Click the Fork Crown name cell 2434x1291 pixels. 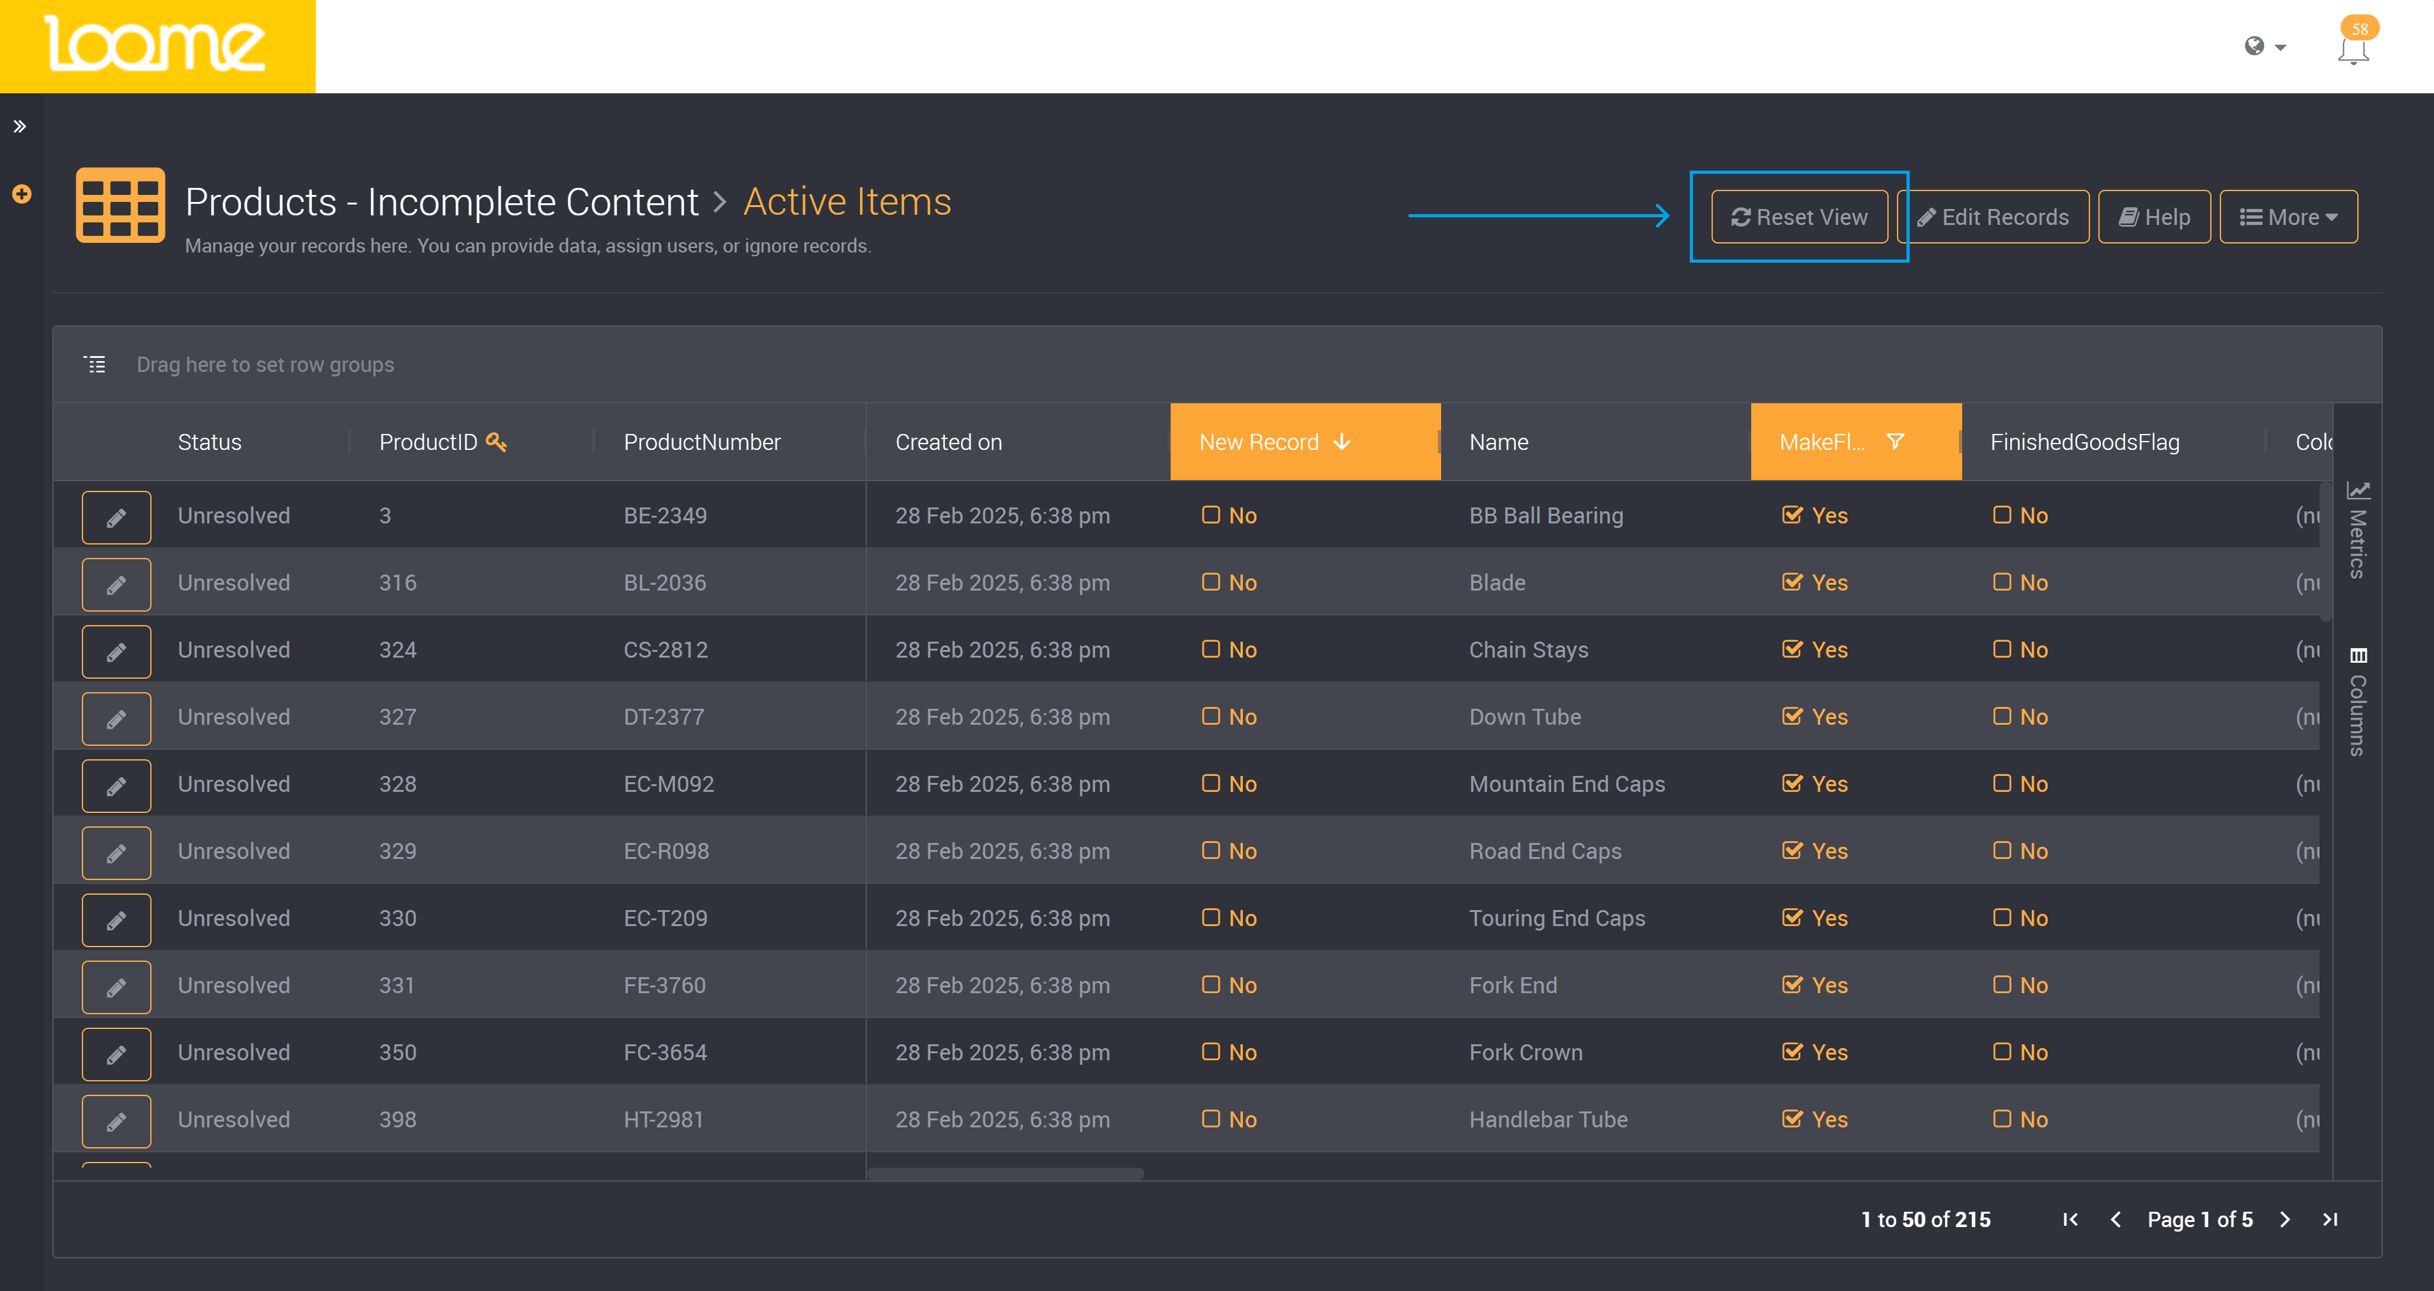(x=1525, y=1052)
